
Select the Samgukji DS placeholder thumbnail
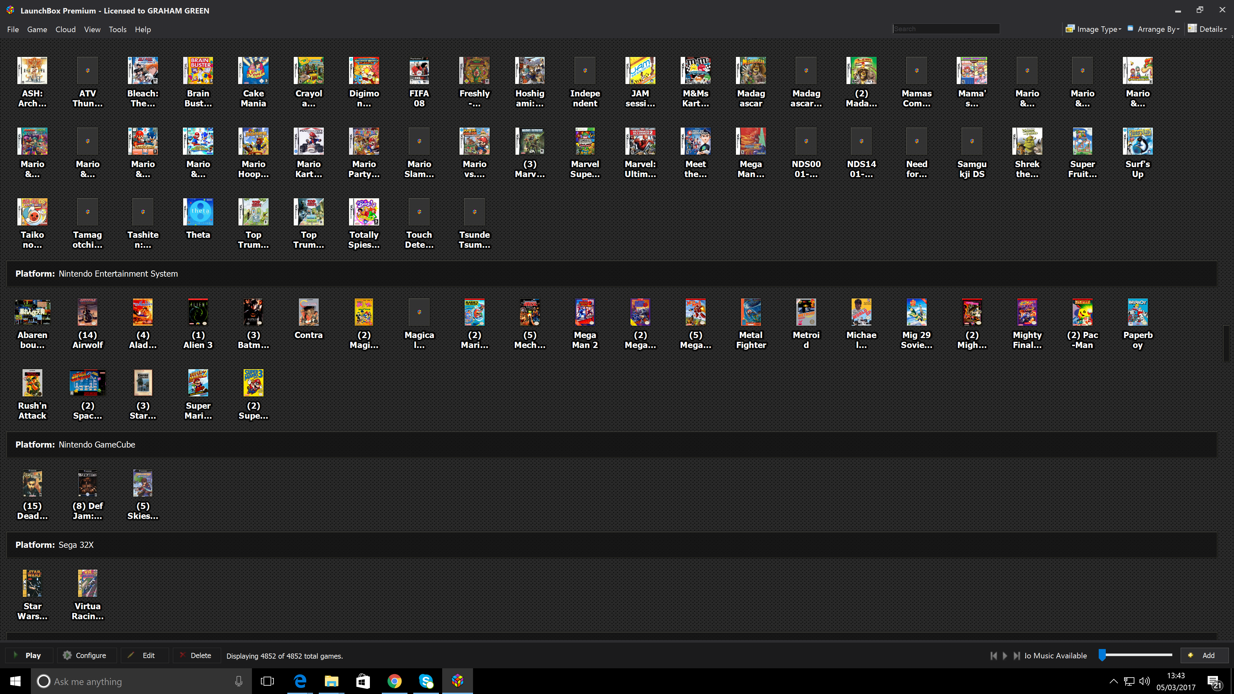pos(972,141)
